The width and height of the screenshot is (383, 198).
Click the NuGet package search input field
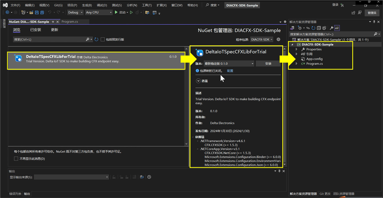click(49, 39)
